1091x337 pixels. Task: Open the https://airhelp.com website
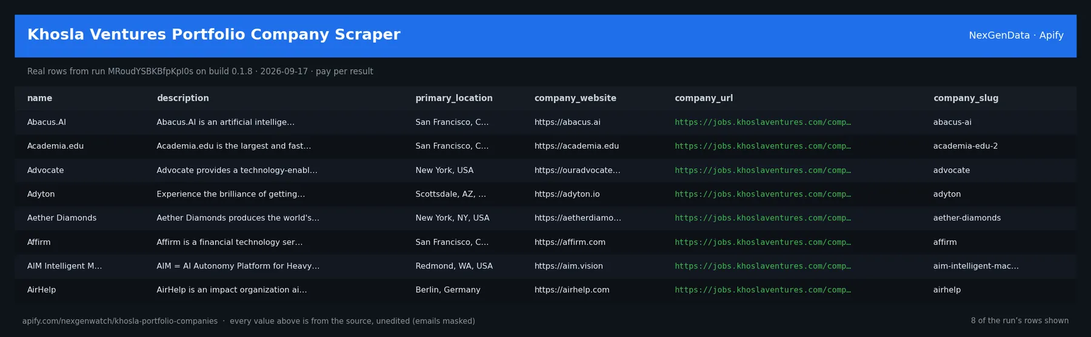coord(572,290)
